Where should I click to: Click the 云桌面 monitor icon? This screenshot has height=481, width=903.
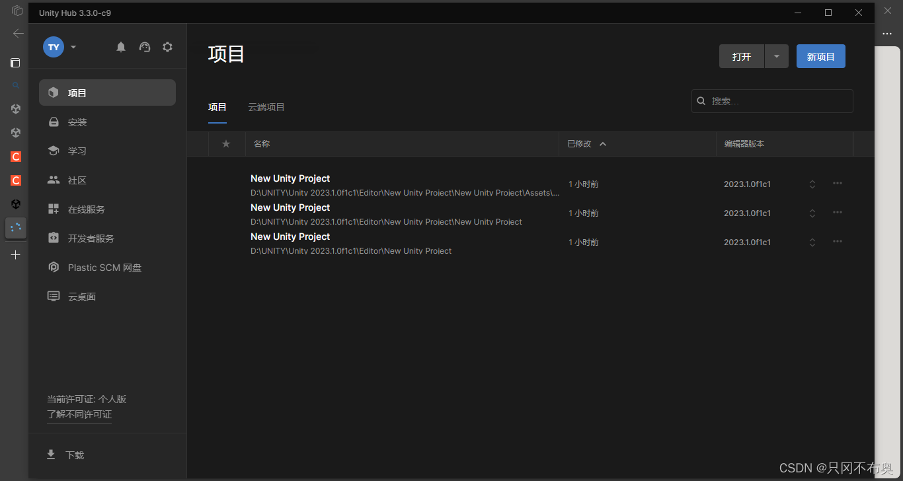click(x=54, y=297)
